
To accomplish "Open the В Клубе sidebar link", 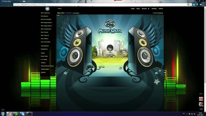I will pyautogui.click(x=44, y=59).
